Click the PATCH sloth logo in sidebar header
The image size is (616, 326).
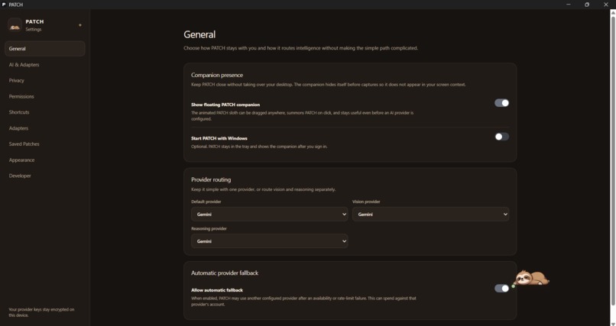[x=15, y=25]
